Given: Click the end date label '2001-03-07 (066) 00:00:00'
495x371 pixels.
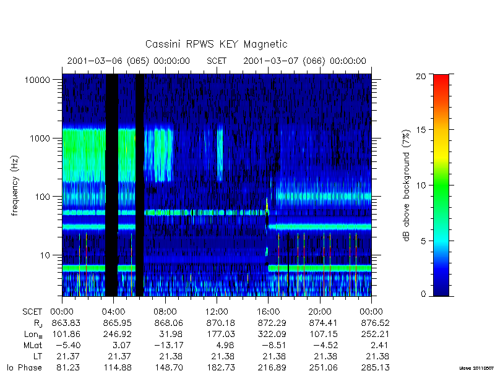Looking at the screenshot, I should (x=304, y=61).
